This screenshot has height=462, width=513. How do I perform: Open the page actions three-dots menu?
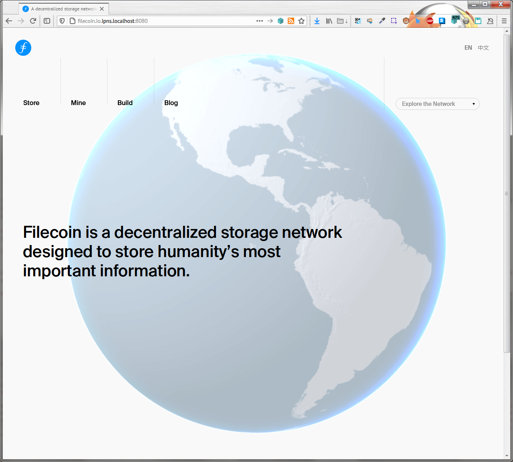pos(260,21)
